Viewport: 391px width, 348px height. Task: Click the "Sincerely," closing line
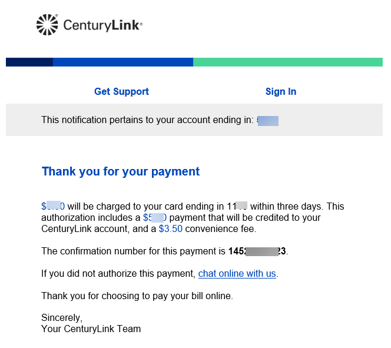tap(62, 318)
